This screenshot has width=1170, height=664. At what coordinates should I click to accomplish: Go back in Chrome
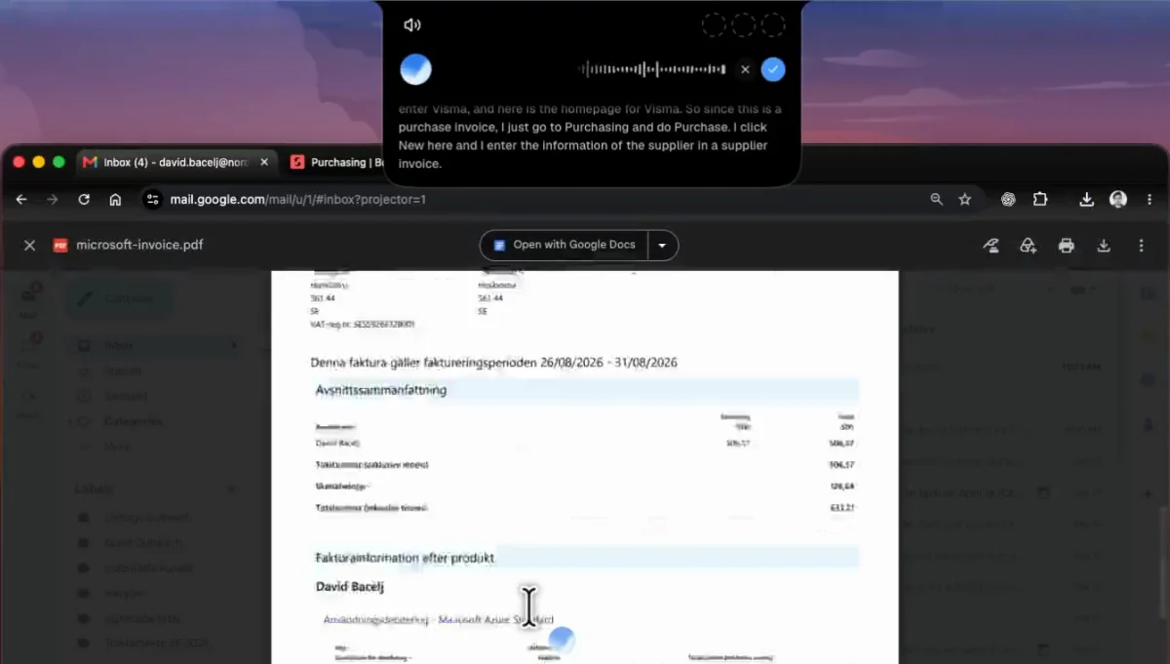tap(21, 199)
